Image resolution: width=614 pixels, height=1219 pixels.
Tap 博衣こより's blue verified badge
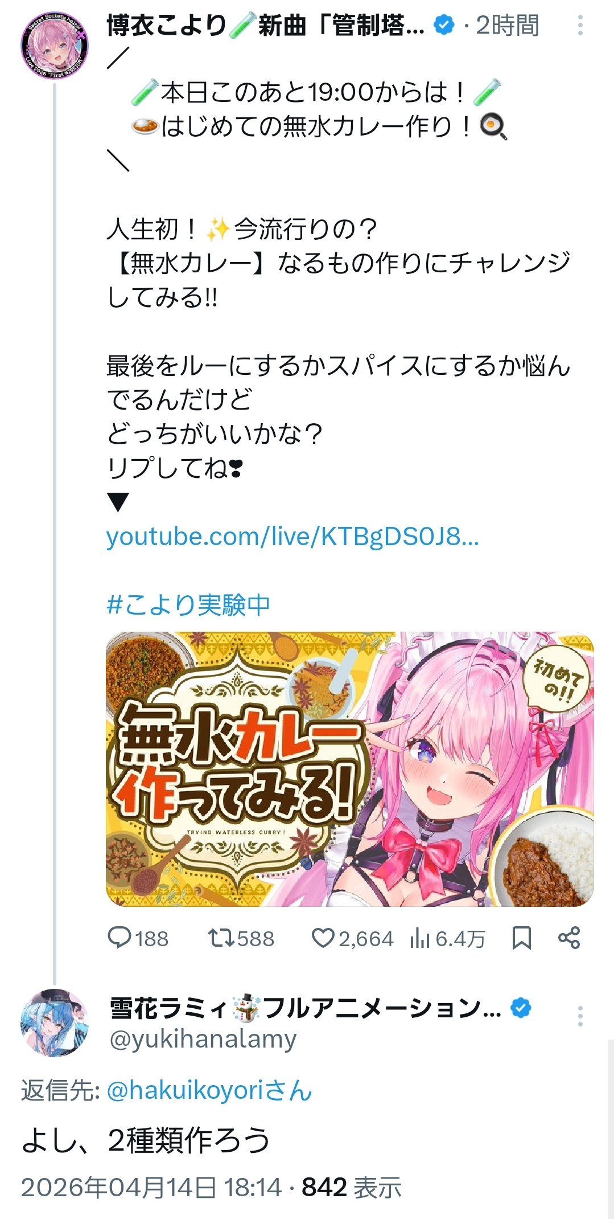[x=444, y=24]
